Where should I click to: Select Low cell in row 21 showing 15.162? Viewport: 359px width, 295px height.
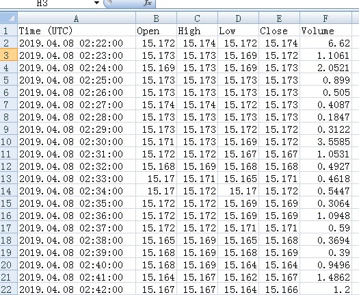coord(238,277)
